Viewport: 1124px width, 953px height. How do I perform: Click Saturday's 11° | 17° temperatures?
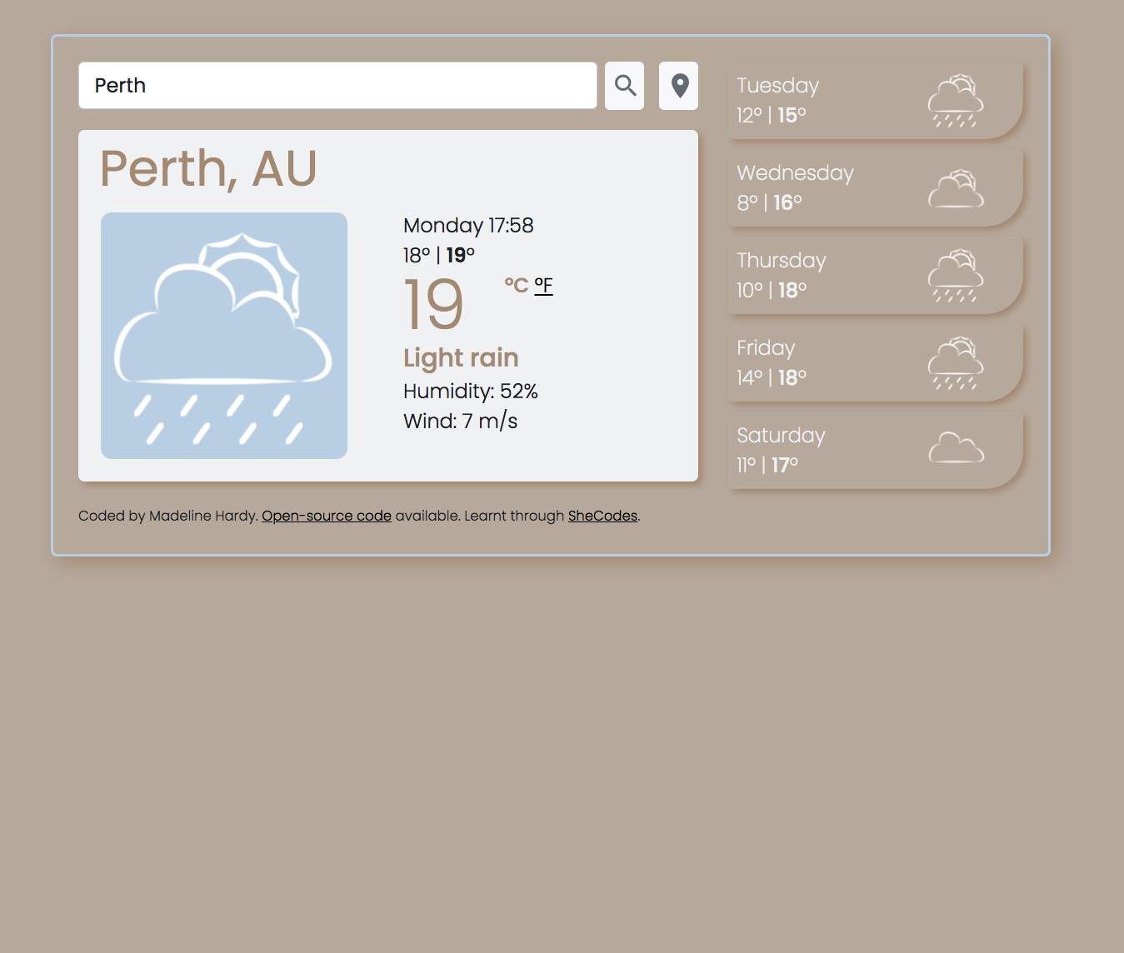tap(767, 466)
